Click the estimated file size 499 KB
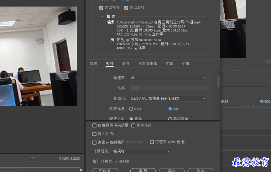271x172 pixels. click(x=124, y=161)
